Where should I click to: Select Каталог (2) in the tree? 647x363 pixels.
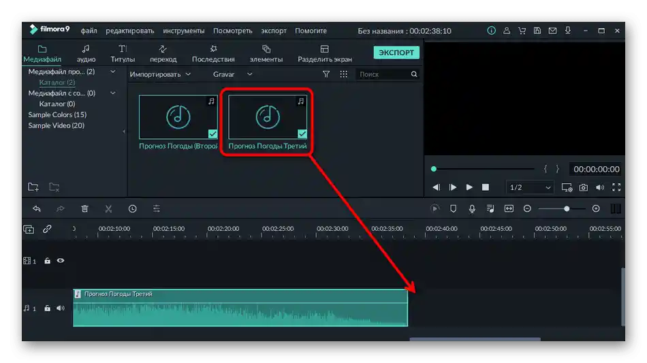click(57, 82)
